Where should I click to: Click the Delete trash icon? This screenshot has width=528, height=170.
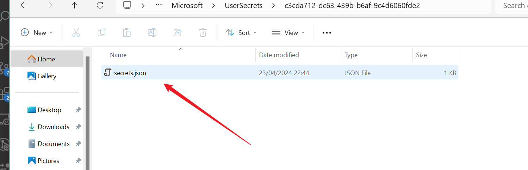[x=203, y=32]
